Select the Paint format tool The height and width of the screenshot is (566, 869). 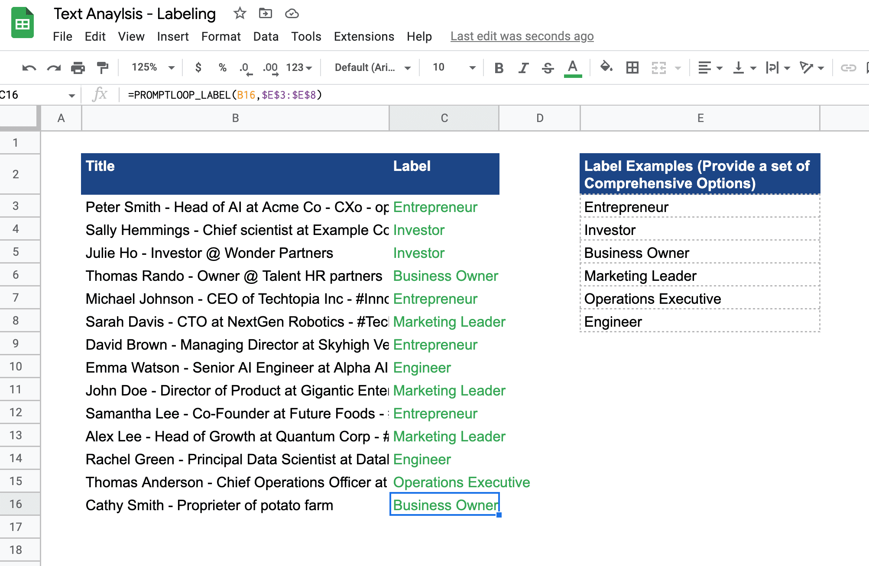(103, 68)
